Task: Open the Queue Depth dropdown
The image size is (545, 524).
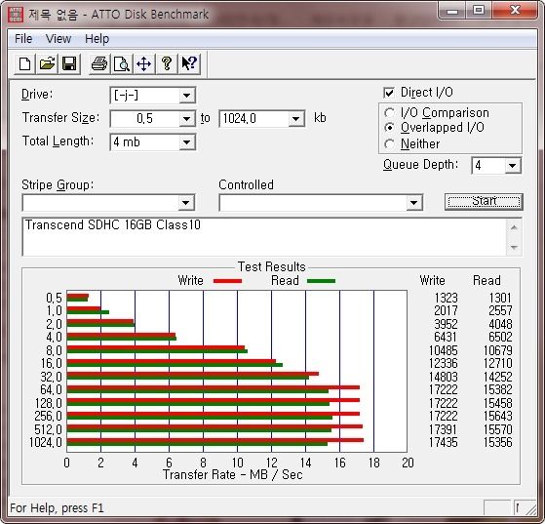Action: pyautogui.click(x=512, y=166)
